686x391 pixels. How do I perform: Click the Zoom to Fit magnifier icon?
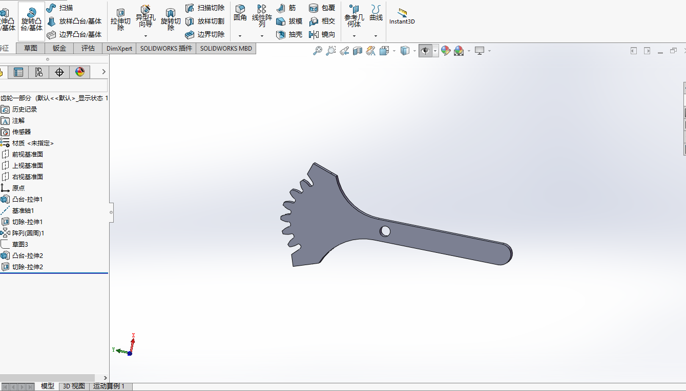(318, 51)
